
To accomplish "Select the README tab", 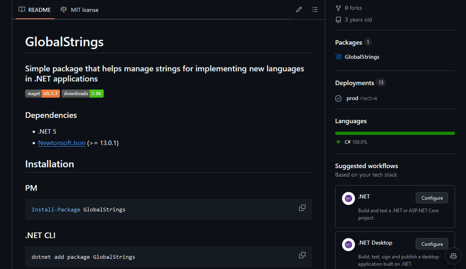I will (x=35, y=9).
